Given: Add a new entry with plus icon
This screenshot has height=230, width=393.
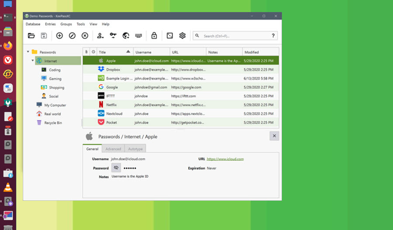Looking at the screenshot, I should [59, 36].
